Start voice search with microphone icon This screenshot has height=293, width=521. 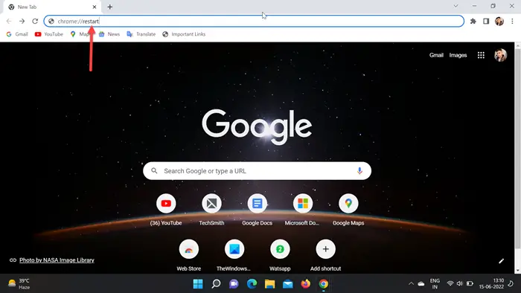point(359,171)
